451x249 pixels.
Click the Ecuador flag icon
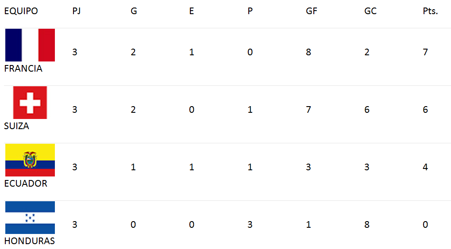coord(30,160)
